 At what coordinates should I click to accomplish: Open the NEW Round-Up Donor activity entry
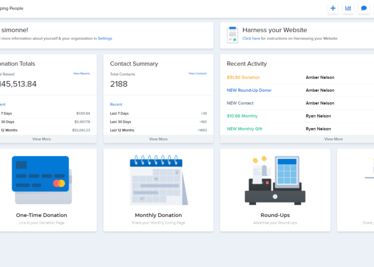(x=249, y=90)
